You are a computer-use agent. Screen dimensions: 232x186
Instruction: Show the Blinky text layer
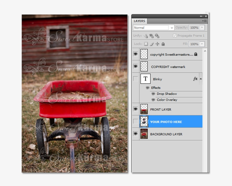(x=136, y=79)
